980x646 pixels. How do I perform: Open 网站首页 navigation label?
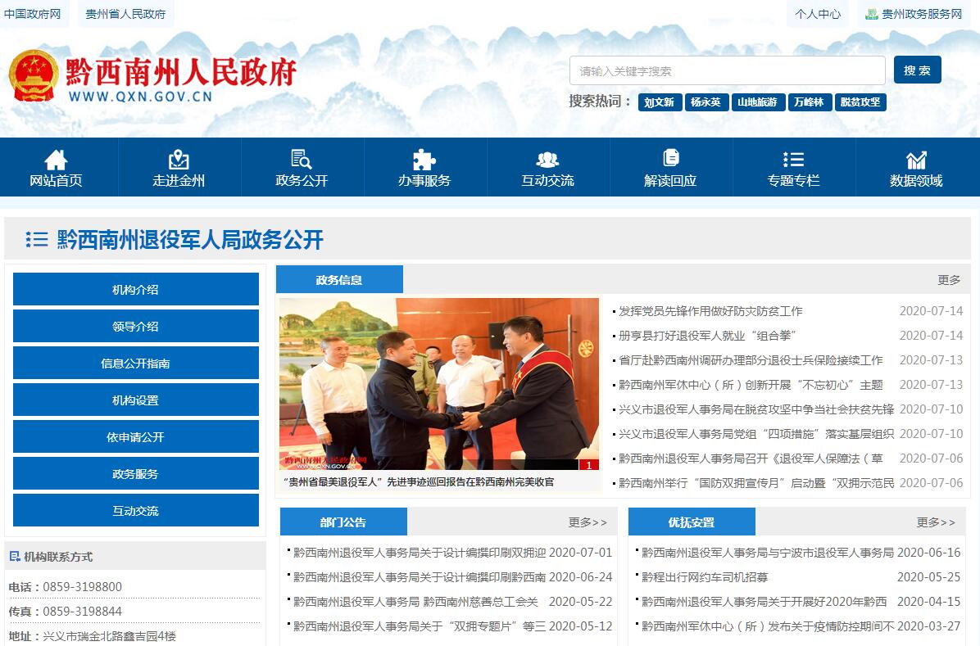[x=56, y=181]
